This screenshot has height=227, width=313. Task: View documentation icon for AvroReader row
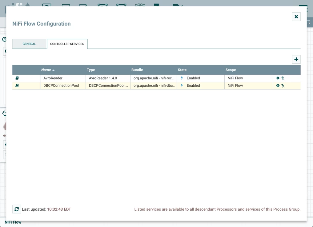[17, 78]
